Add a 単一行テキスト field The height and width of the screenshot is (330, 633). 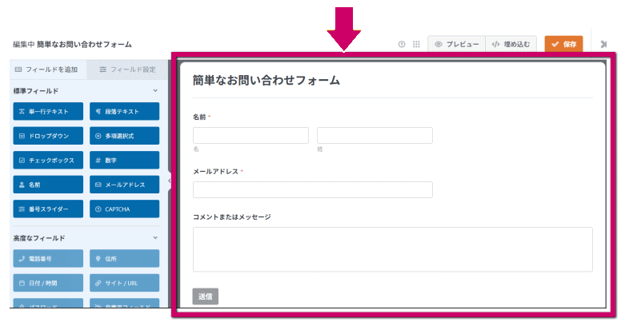pyautogui.click(x=47, y=112)
